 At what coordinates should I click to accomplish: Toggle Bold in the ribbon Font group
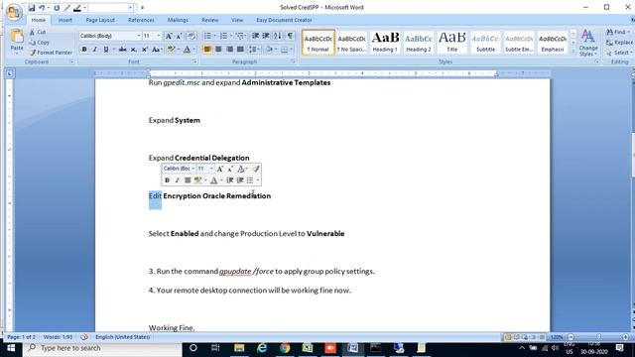[84, 50]
